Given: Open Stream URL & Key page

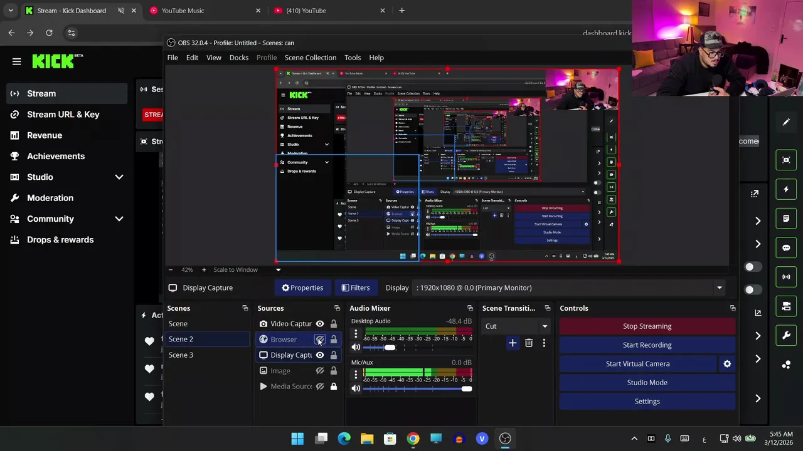Looking at the screenshot, I should pyautogui.click(x=63, y=115).
